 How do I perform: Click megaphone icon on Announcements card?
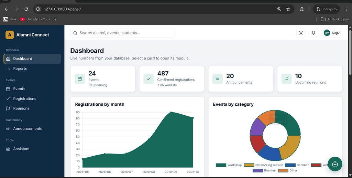(x=218, y=79)
